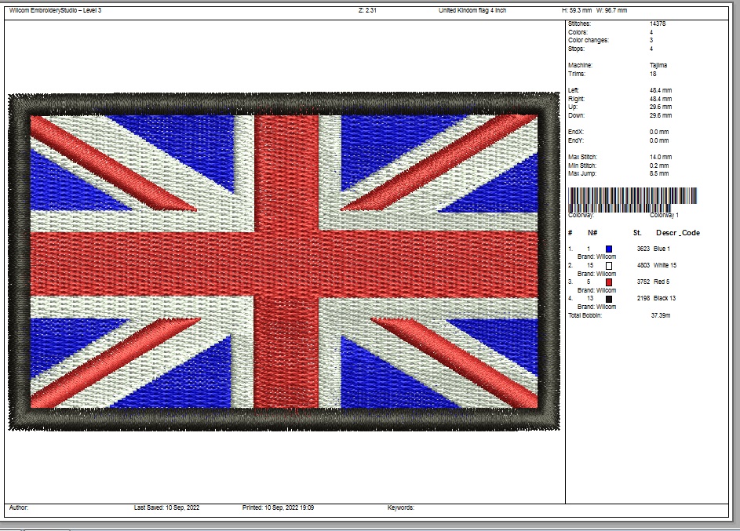Screen dimensions: 740x531
Task: Click the Black 13 color swatch
Action: point(608,298)
